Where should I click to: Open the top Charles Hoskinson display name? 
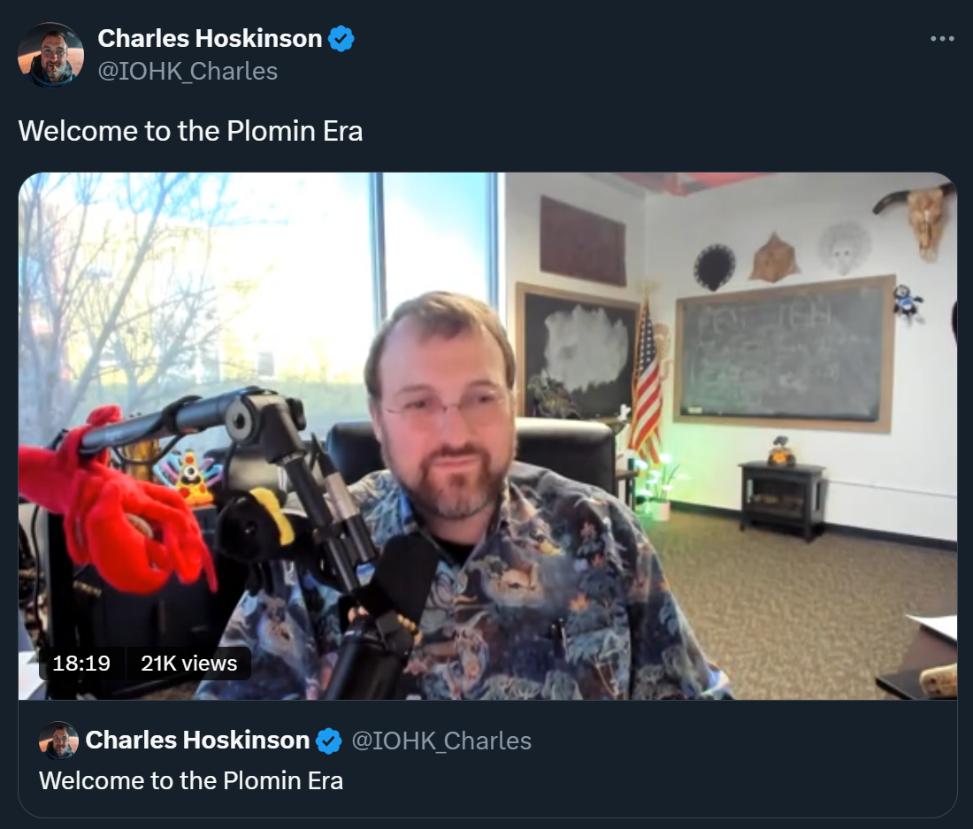[210, 38]
